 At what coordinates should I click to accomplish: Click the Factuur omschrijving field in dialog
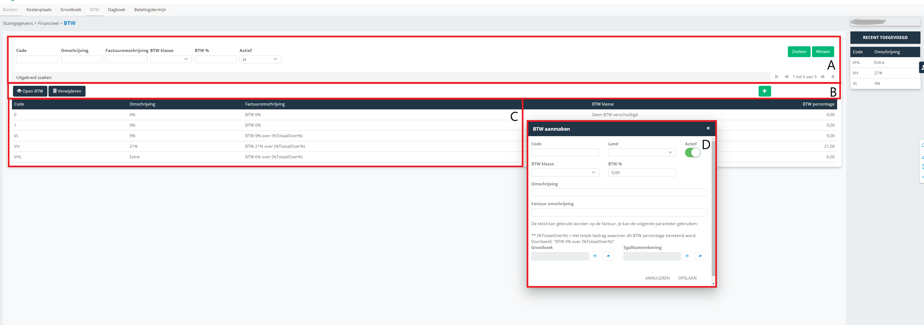619,212
